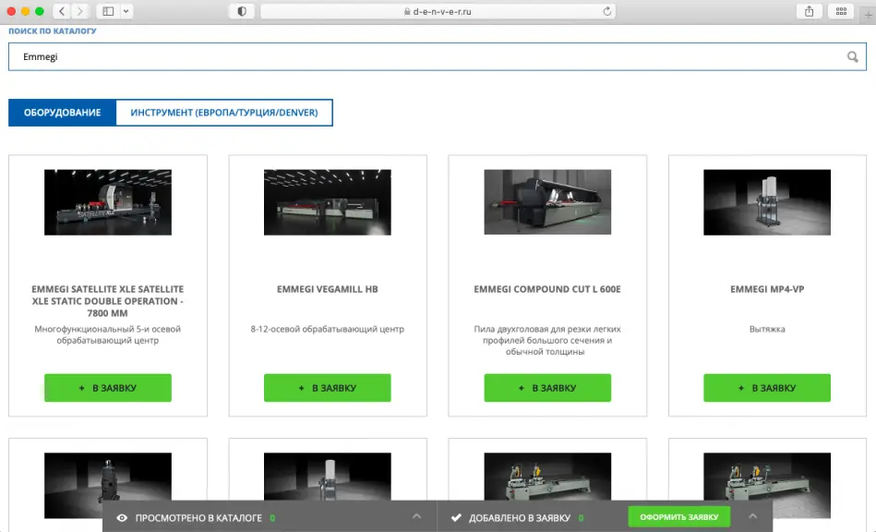Expand the panel right of Оформить заявку
876x532 pixels.
[x=751, y=517]
